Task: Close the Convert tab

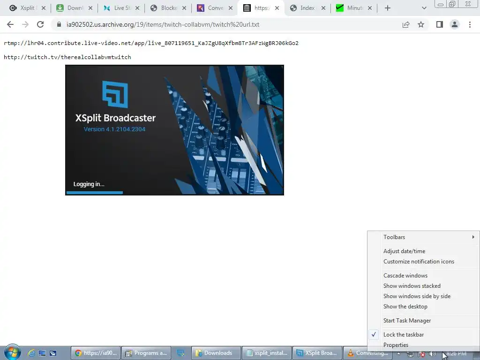Action: [231, 8]
